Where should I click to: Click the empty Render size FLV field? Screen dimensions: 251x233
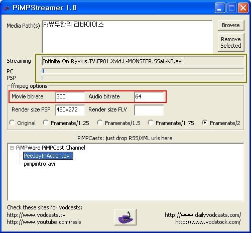[149, 110]
